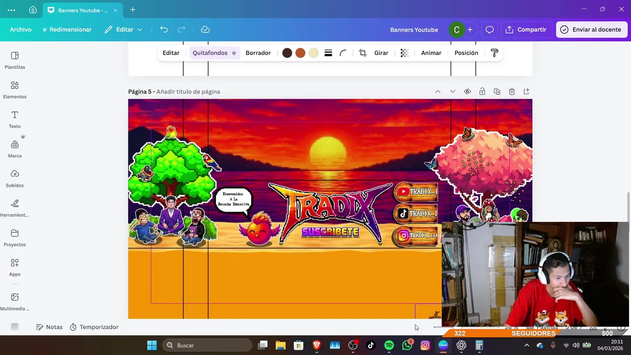The height and width of the screenshot is (355, 631).
Task: Open the Posición panel
Action: (x=466, y=53)
